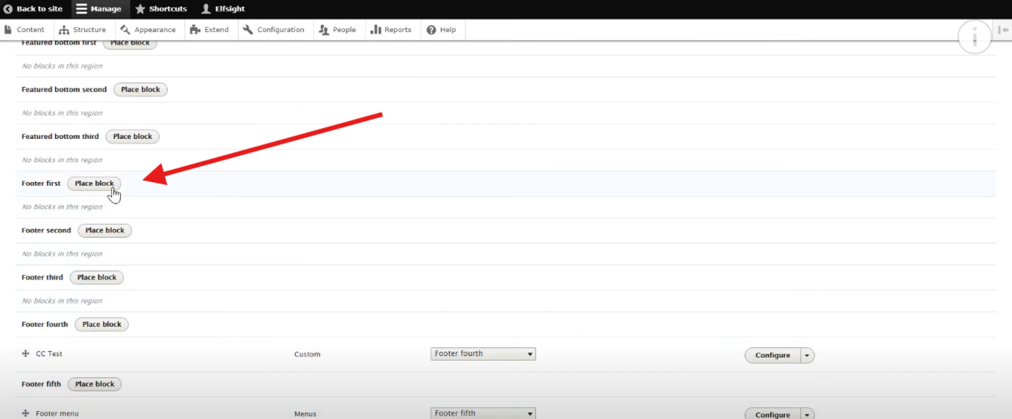
Task: Place block in Footer first region
Action: click(94, 184)
